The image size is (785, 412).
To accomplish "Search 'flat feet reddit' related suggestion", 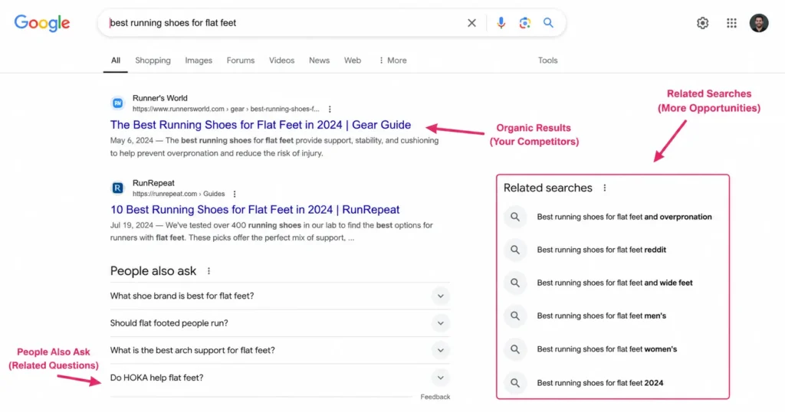I will coord(601,250).
